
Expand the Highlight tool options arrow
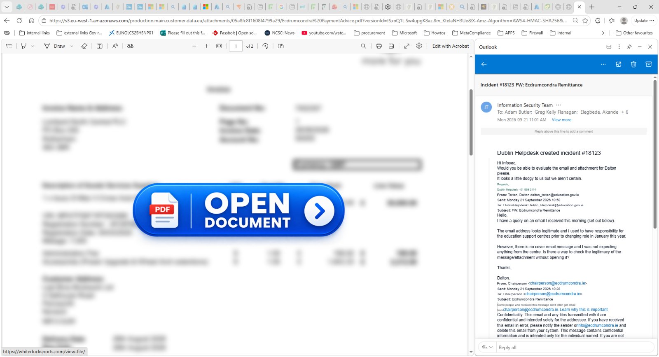33,46
